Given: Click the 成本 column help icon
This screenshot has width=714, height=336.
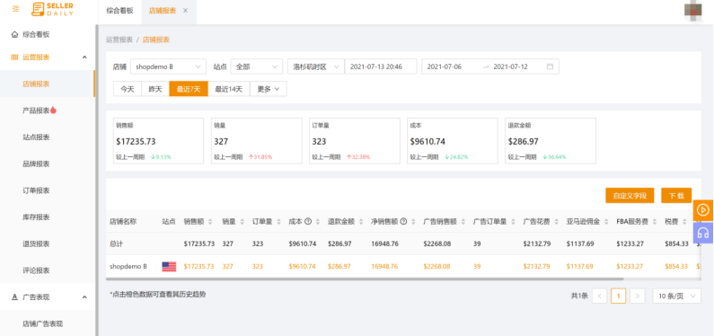Looking at the screenshot, I should pyautogui.click(x=308, y=222).
